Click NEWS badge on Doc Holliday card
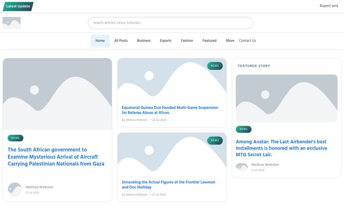Image resolution: width=344 pixels, height=215 pixels. pyautogui.click(x=215, y=140)
